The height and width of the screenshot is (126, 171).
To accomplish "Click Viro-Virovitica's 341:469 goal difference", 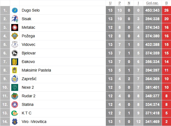I will pyautogui.click(x=152, y=122).
